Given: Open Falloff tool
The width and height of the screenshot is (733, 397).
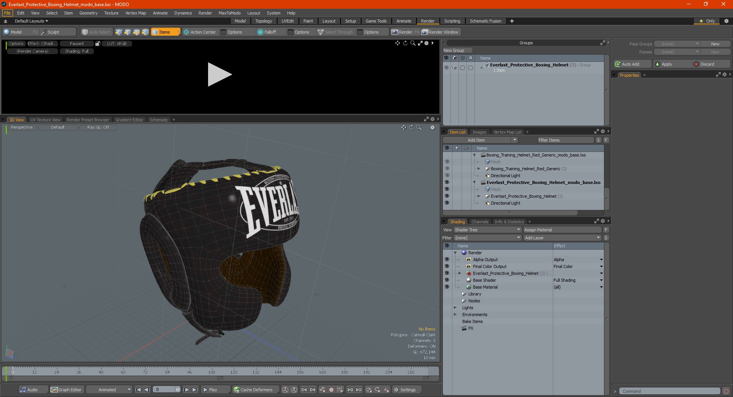Looking at the screenshot, I should tap(267, 32).
